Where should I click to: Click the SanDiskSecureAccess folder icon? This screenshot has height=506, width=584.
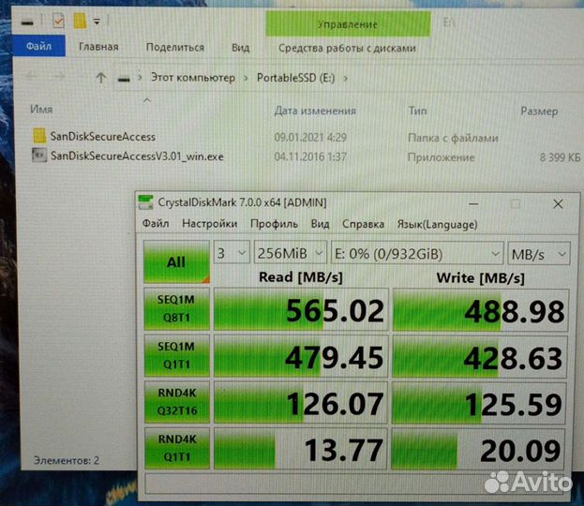click(x=39, y=137)
